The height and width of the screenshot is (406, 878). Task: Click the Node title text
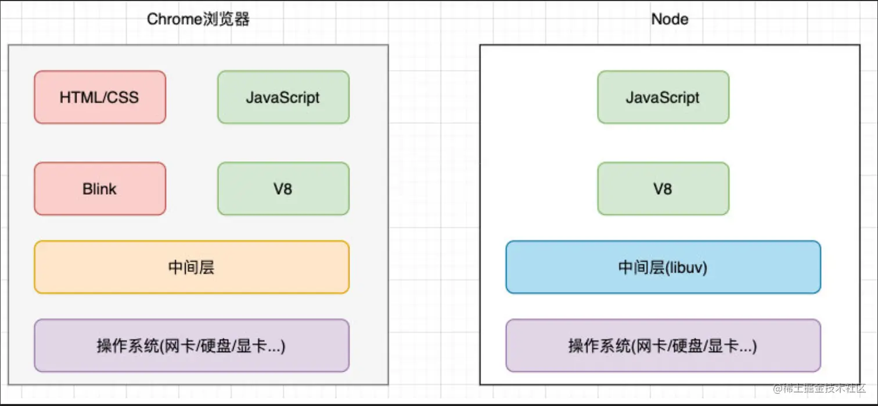point(670,19)
